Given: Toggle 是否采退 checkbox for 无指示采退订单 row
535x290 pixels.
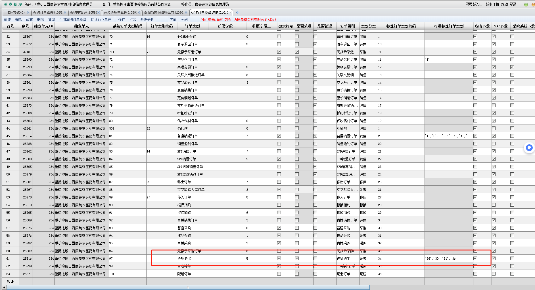Looking at the screenshot, I should (297, 52).
